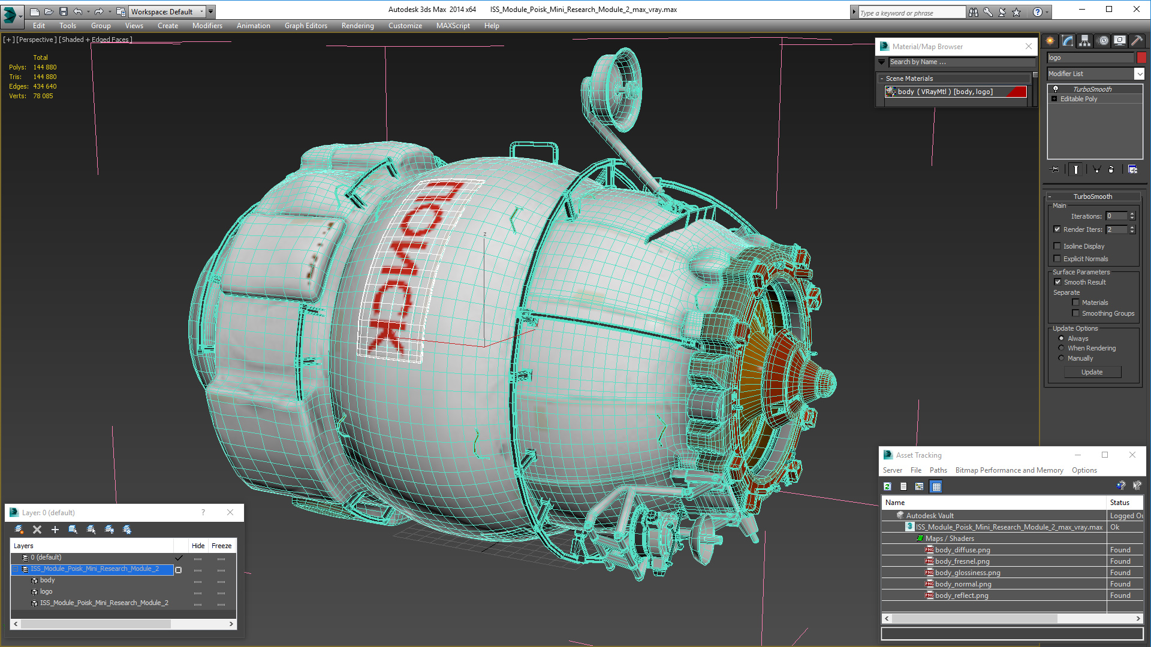Expand the Editable Poly stack entry

point(1054,99)
